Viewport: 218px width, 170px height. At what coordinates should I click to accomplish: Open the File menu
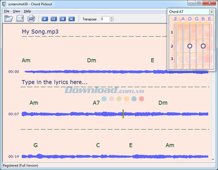7,11
